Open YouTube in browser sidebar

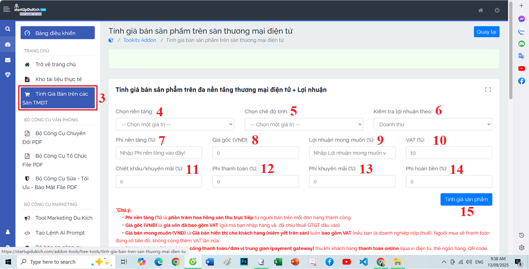(x=522, y=68)
